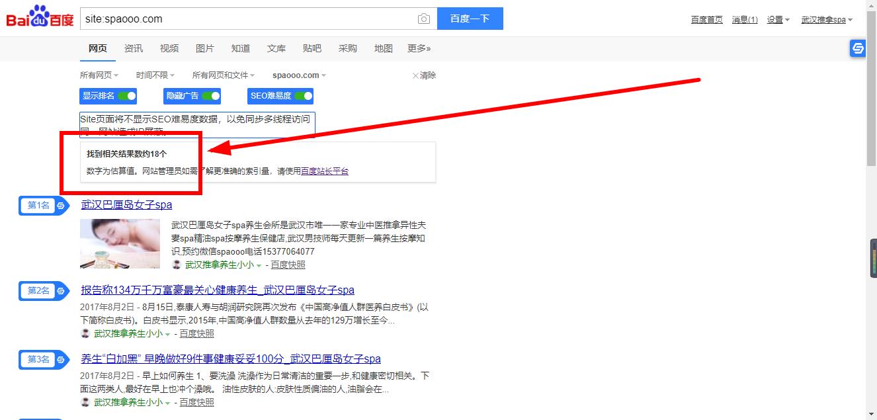877x420 pixels.
Task: Select 网页 tab
Action: point(98,48)
